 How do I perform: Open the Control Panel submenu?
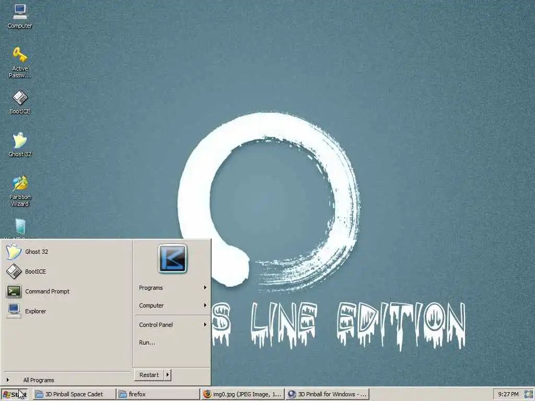pyautogui.click(x=172, y=325)
